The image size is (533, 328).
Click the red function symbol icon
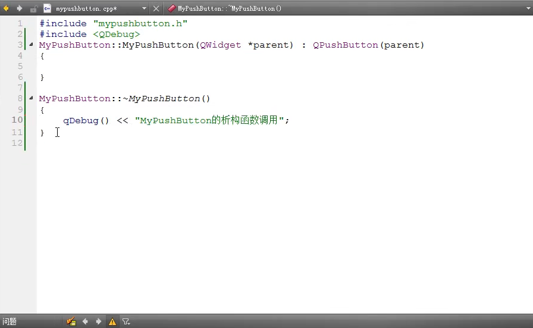tap(172, 8)
